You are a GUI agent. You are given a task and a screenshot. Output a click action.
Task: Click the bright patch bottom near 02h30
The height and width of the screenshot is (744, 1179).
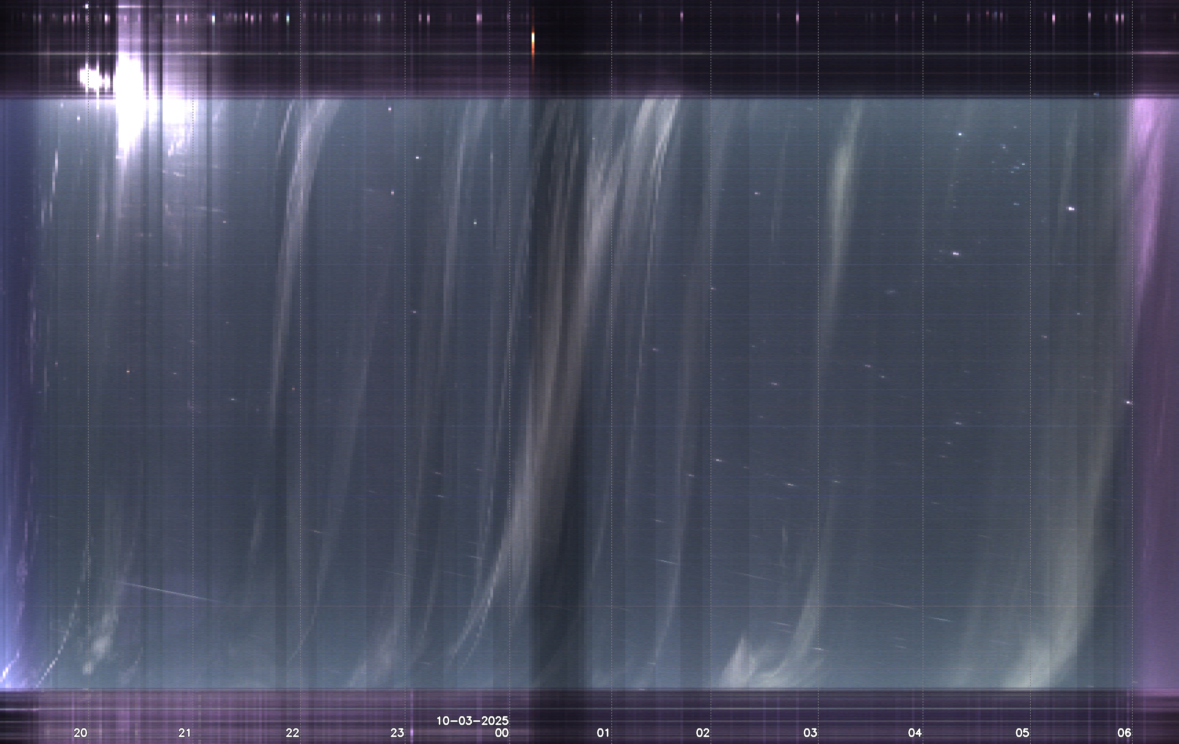click(742, 664)
